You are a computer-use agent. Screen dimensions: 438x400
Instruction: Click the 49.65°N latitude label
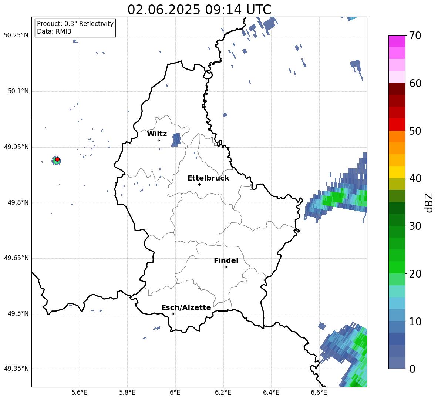tap(16, 258)
